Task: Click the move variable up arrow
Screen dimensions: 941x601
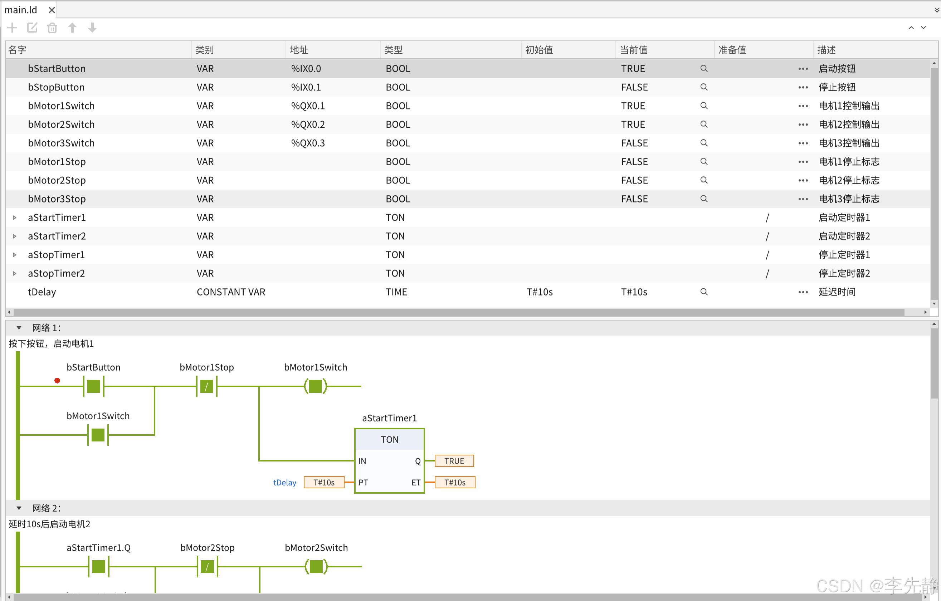Action: (x=72, y=28)
